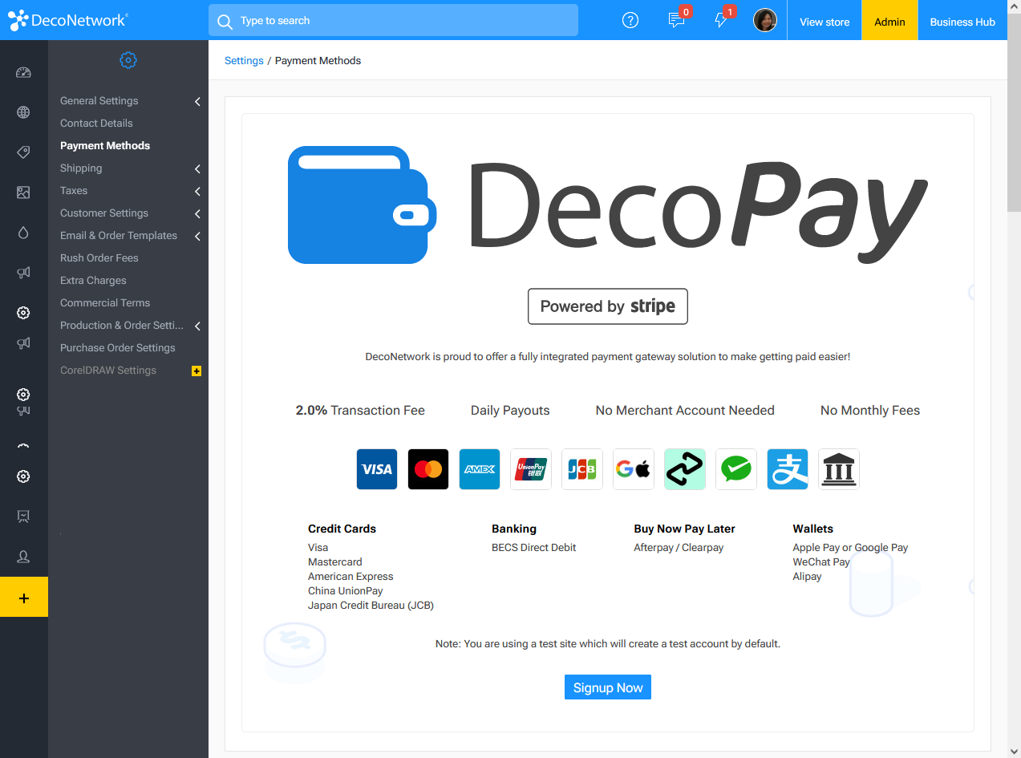Click the WeChat Pay green icon
This screenshot has width=1021, height=758.
click(x=736, y=469)
